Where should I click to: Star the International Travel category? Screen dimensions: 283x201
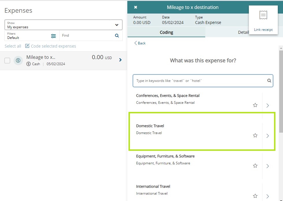pyautogui.click(x=255, y=196)
